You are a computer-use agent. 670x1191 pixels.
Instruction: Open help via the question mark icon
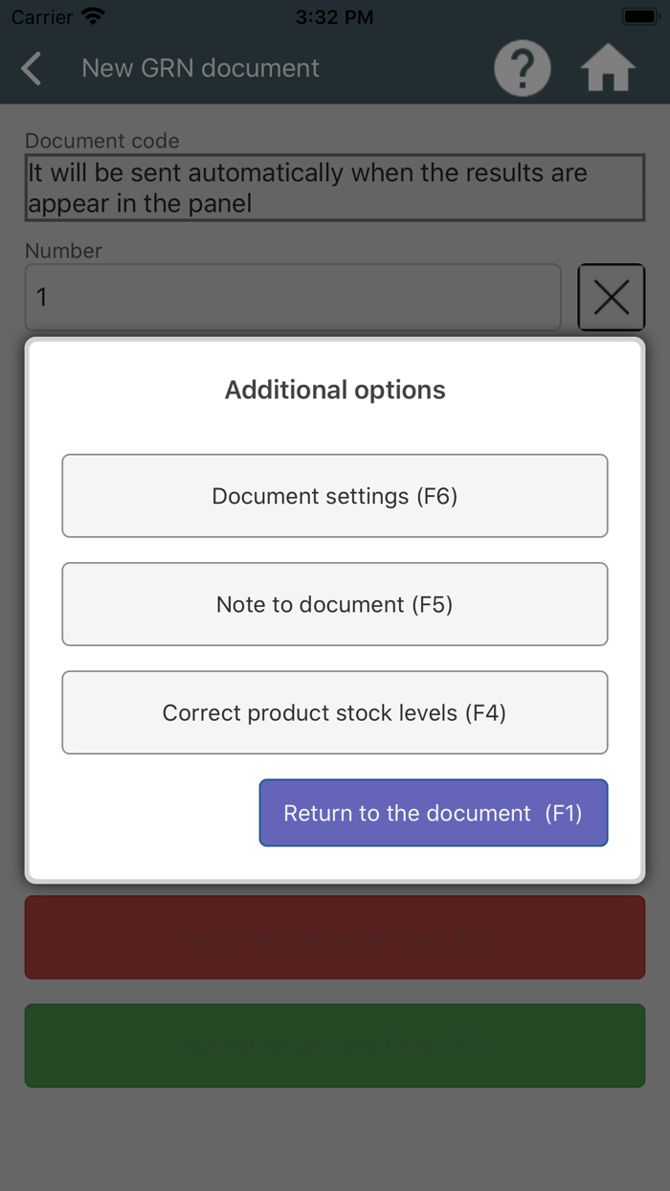[522, 68]
